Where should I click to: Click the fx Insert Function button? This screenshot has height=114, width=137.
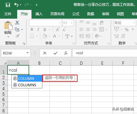coord(66,53)
